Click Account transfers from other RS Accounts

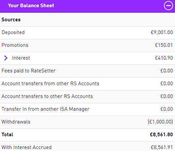(50, 84)
